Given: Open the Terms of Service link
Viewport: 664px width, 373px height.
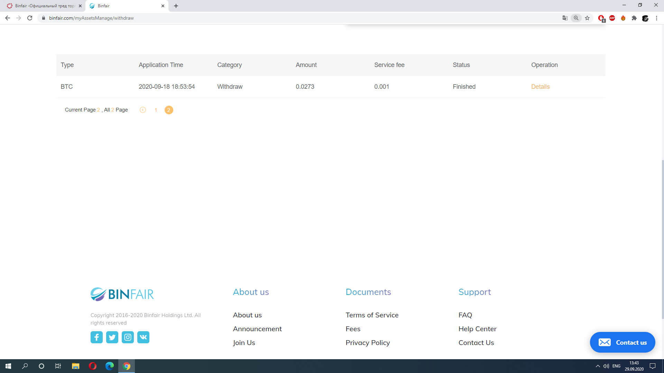Looking at the screenshot, I should [372, 315].
